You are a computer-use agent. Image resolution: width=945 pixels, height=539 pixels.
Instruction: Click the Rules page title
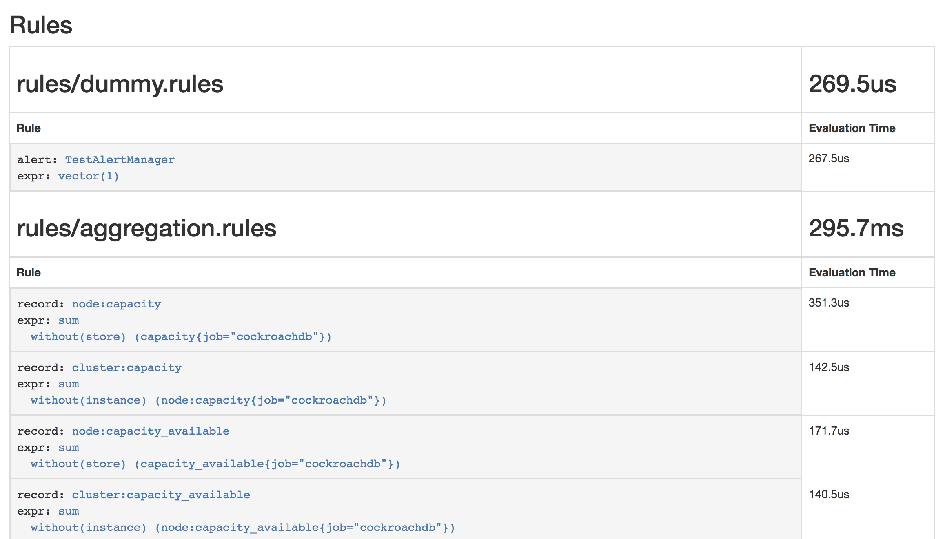click(x=41, y=25)
